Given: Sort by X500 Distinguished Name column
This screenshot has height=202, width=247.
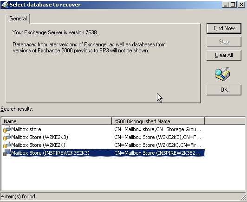Looking at the screenshot, I should pyautogui.click(x=158, y=121).
